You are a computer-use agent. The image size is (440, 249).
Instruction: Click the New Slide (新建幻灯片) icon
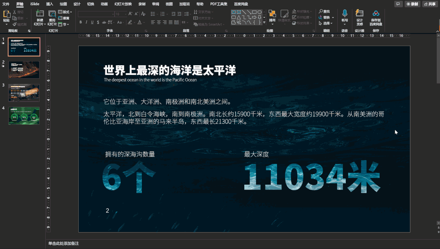coord(40,13)
